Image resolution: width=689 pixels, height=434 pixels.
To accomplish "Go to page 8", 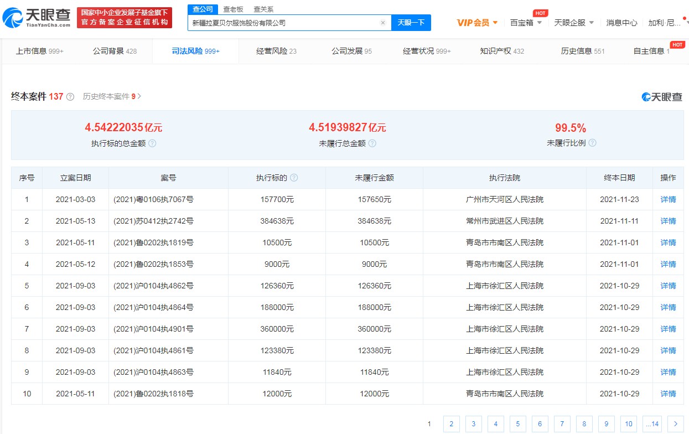I will [x=584, y=424].
